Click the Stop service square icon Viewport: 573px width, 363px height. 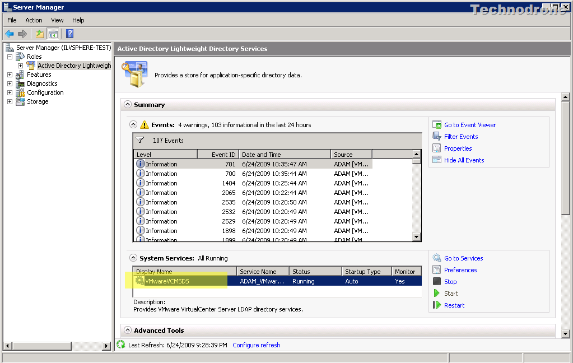click(437, 281)
